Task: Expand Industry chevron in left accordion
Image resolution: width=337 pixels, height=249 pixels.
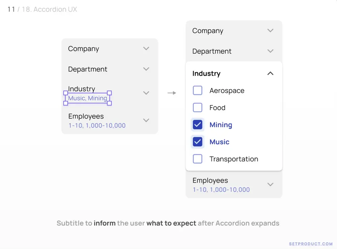Action: pos(146,93)
